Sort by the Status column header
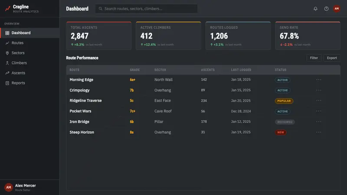 tap(281, 70)
